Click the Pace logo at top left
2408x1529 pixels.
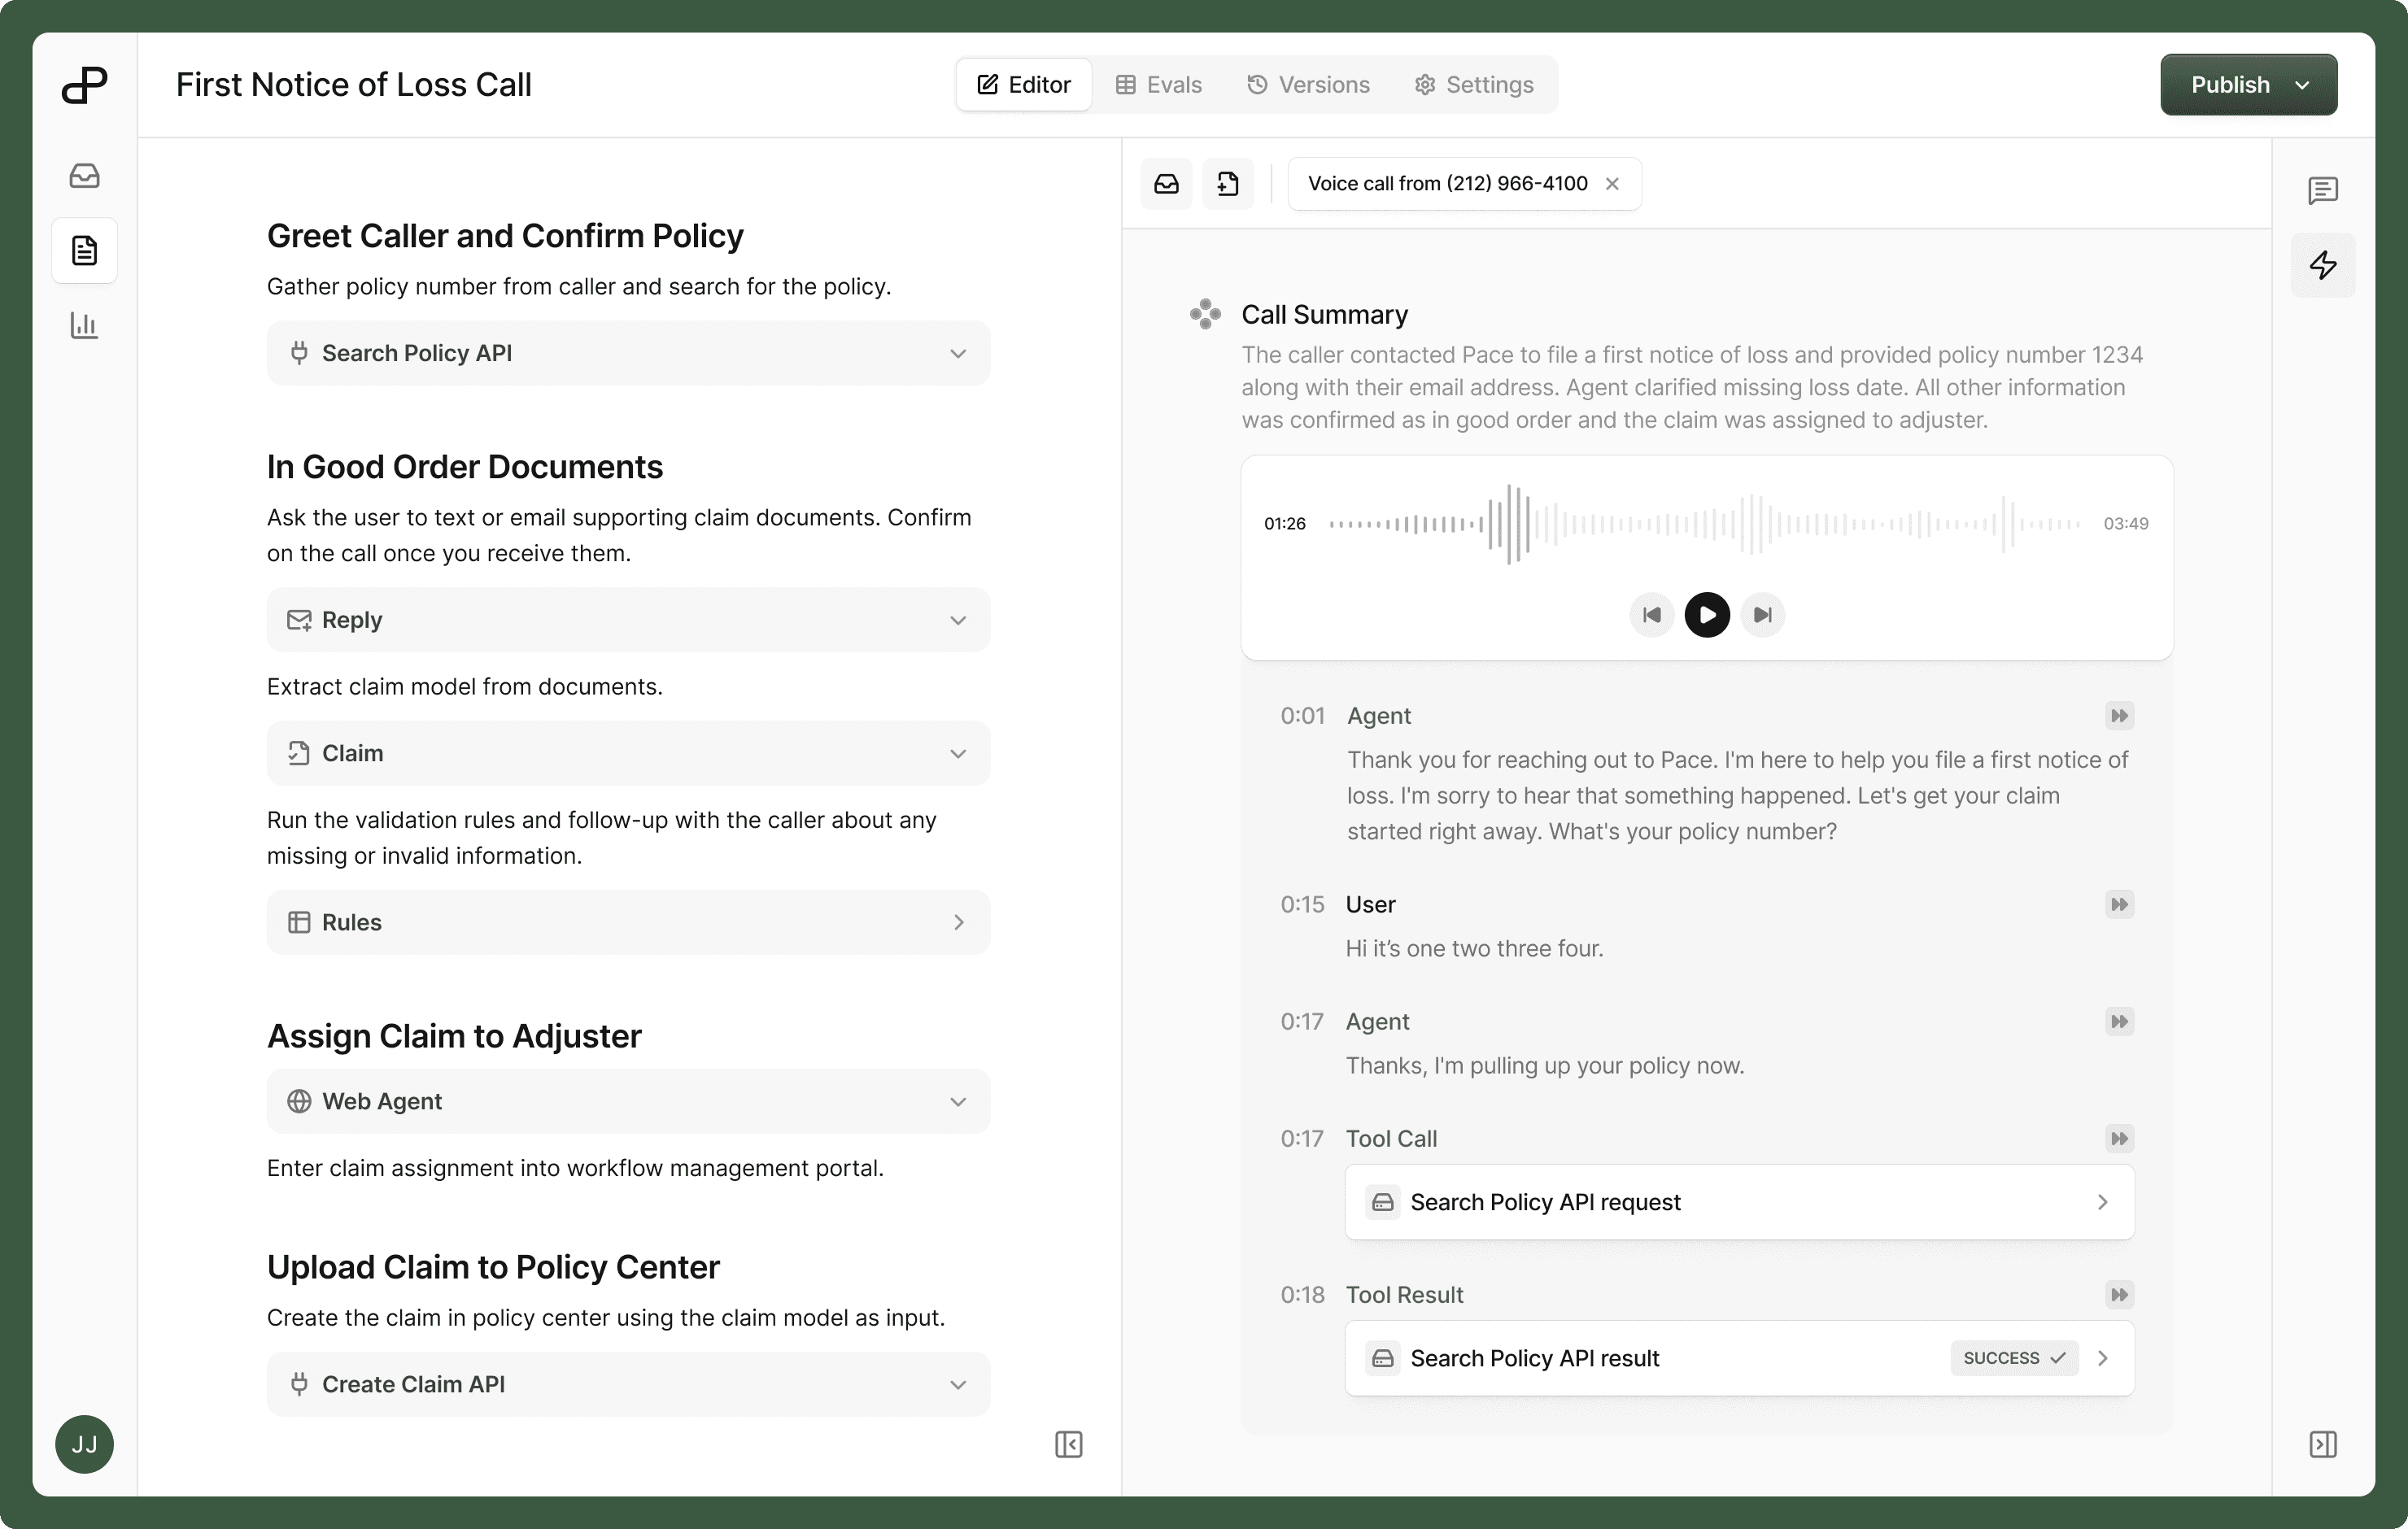[x=84, y=85]
